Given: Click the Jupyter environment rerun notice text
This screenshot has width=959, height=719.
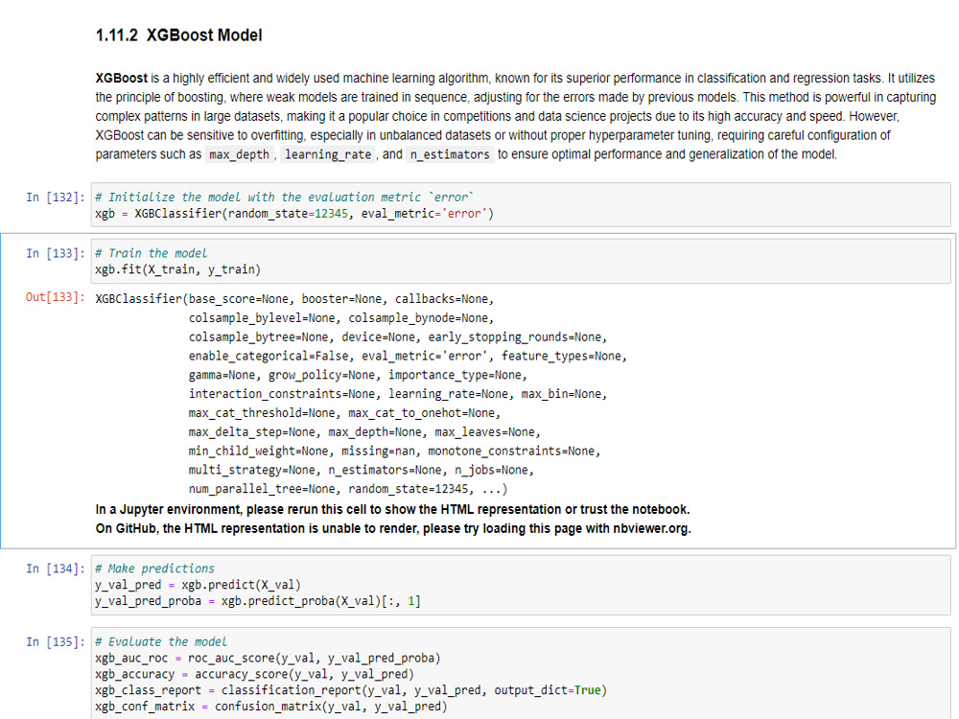Looking at the screenshot, I should pos(392,509).
